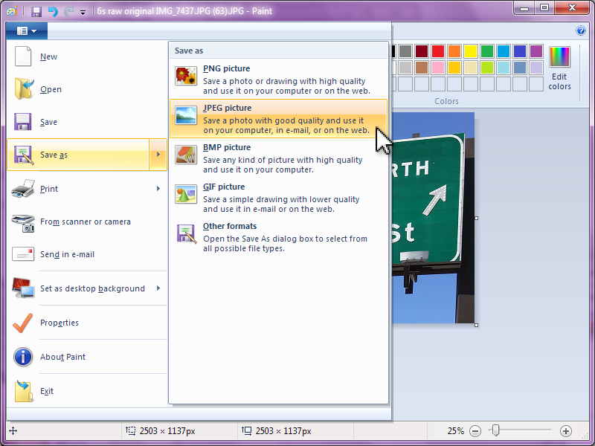Click the Exit door icon
Image resolution: width=595 pixels, height=446 pixels.
pyautogui.click(x=24, y=391)
